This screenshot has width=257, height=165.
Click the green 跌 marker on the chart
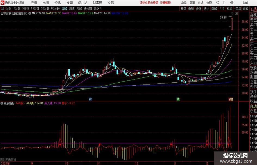coord(178,99)
